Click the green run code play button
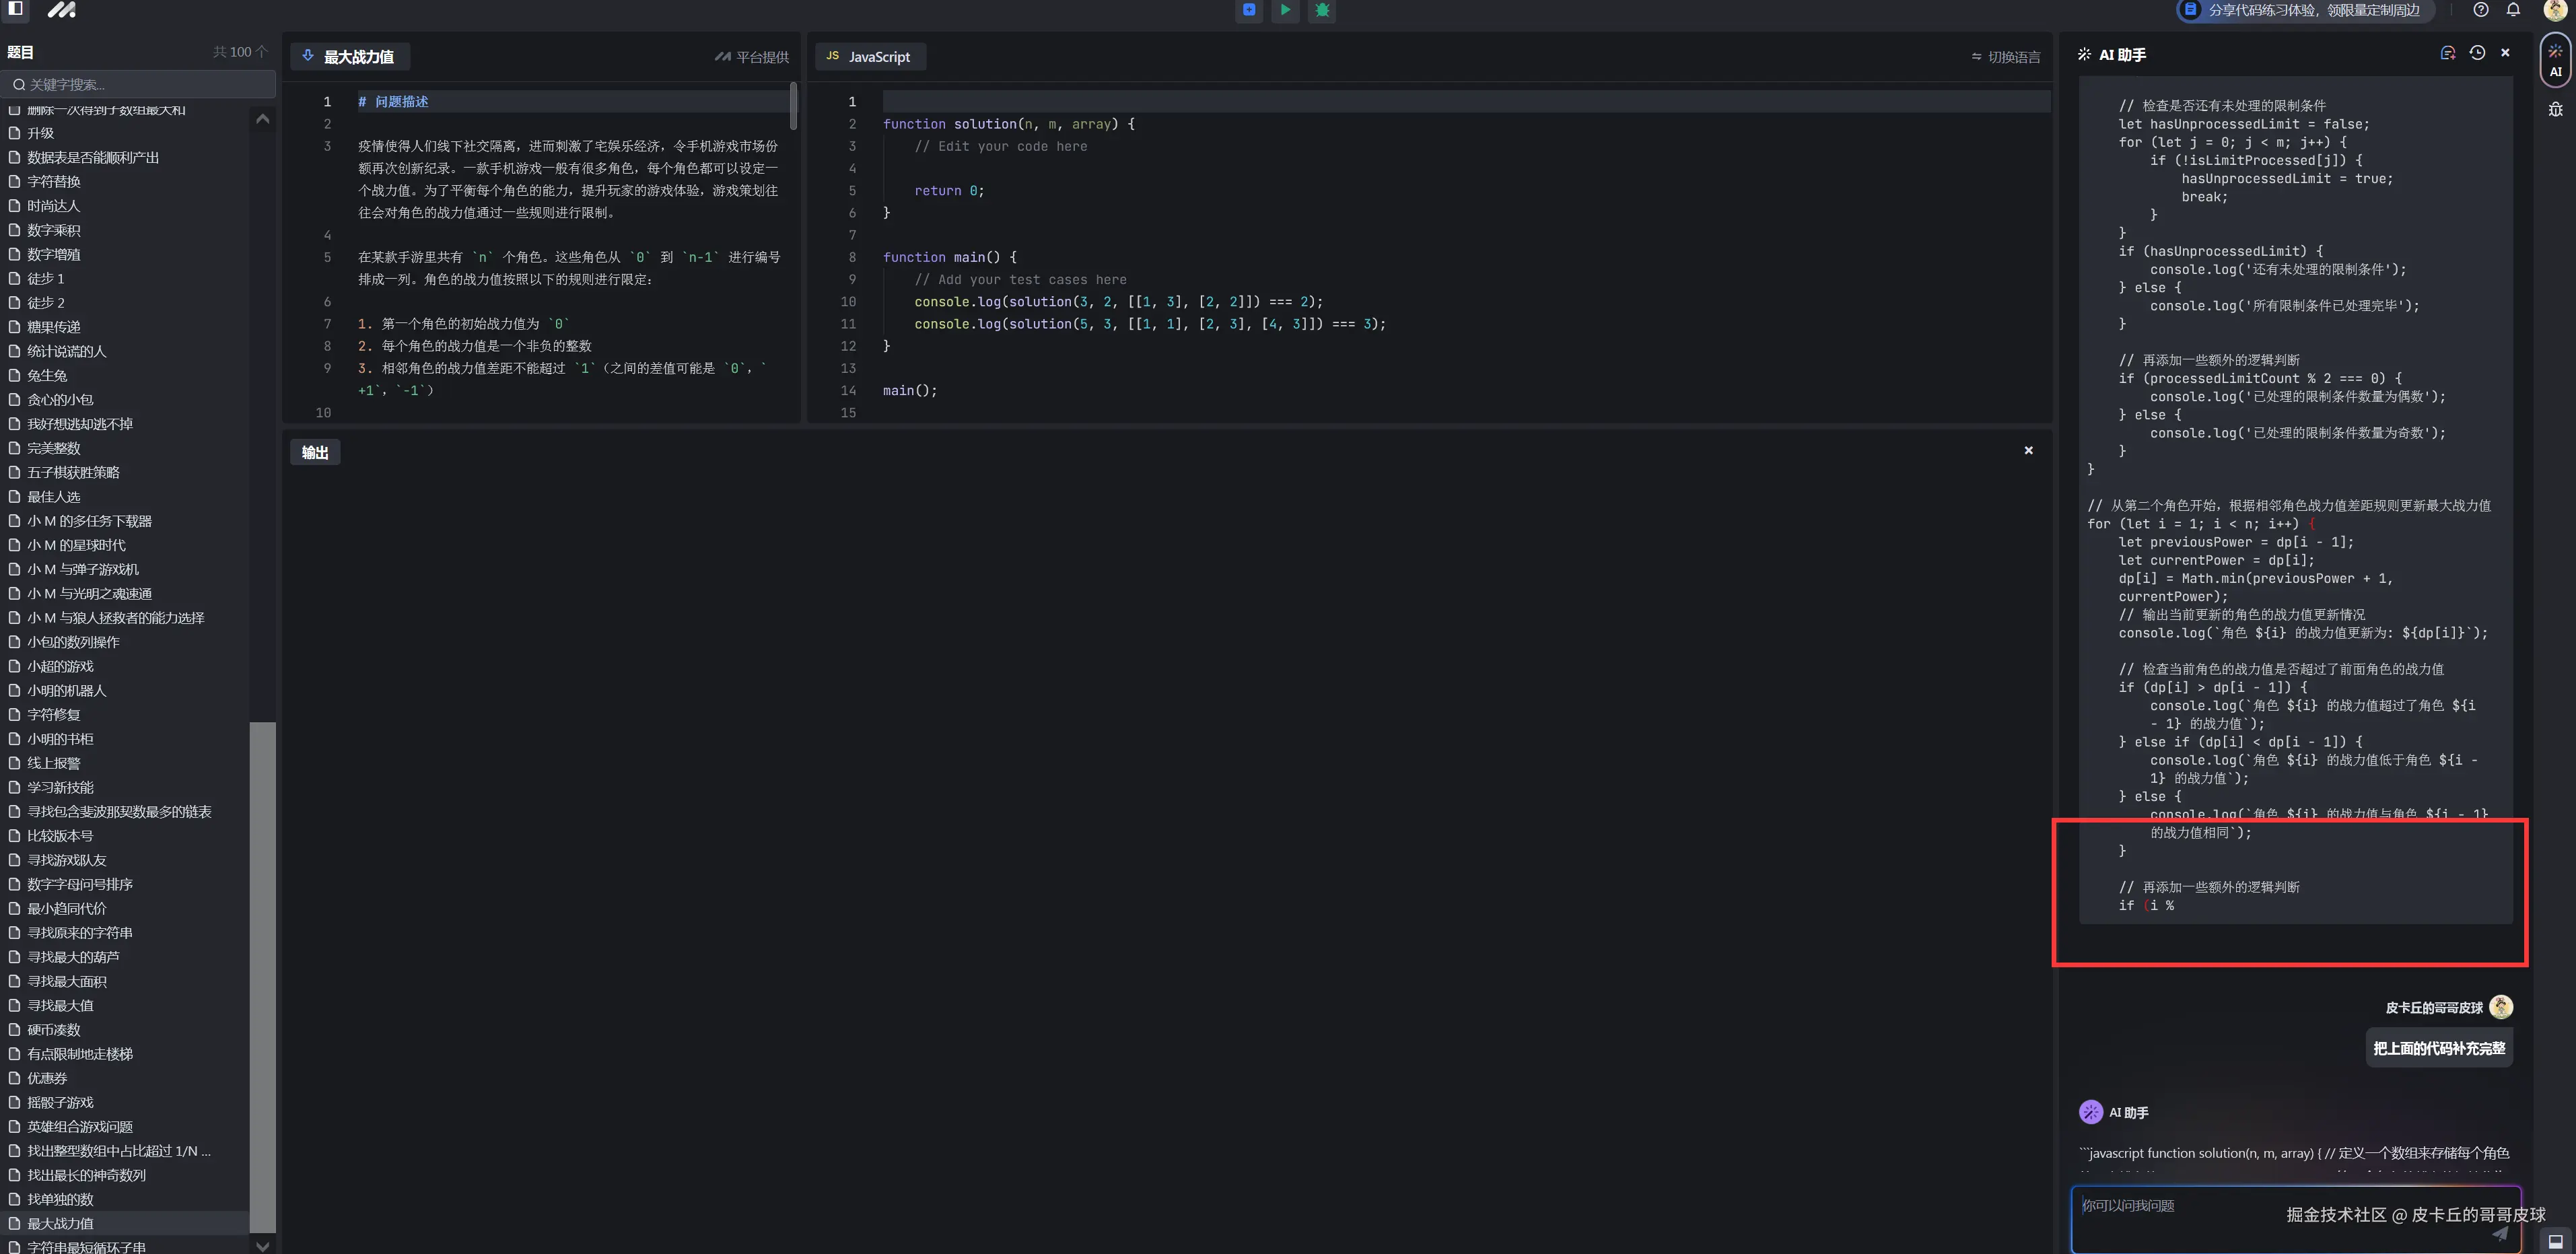This screenshot has height=1254, width=2576. pyautogui.click(x=1285, y=10)
